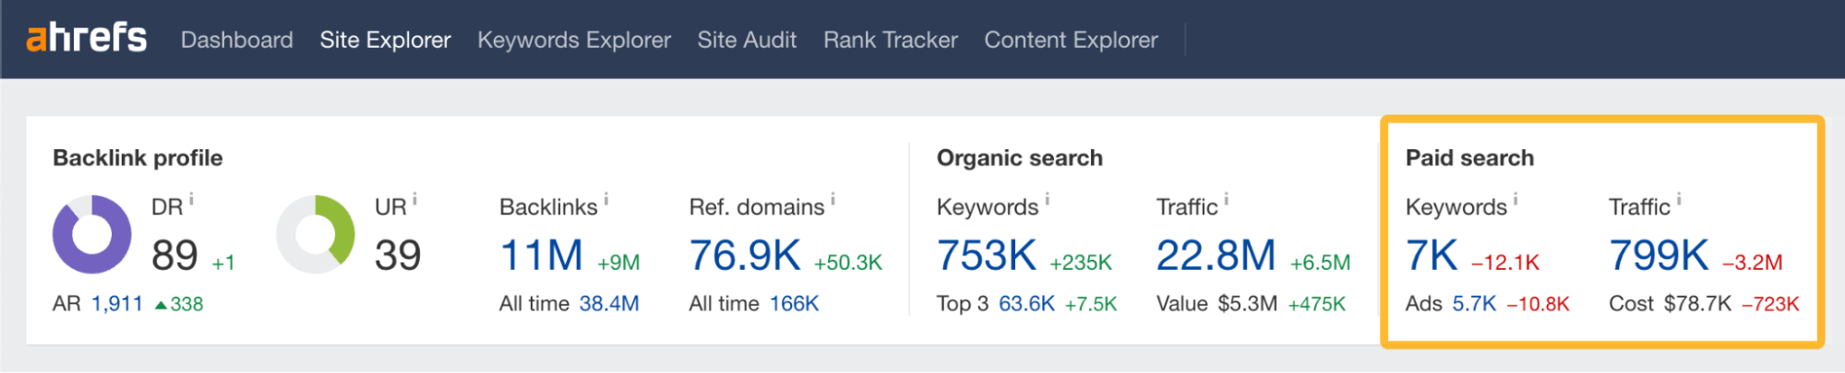Click Top 3 keywords value 63.6K
Screen dimensions: 1845x373
1026,304
